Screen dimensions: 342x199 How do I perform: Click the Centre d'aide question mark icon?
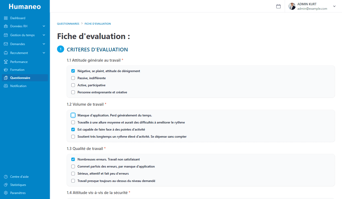[6, 177]
